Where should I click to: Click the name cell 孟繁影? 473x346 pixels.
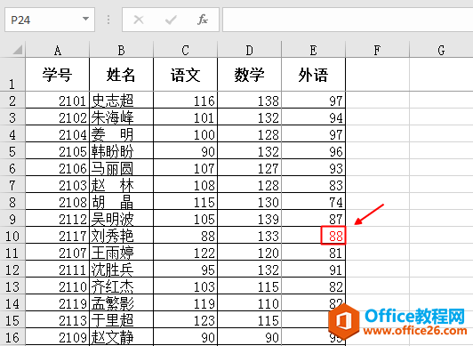(121, 302)
